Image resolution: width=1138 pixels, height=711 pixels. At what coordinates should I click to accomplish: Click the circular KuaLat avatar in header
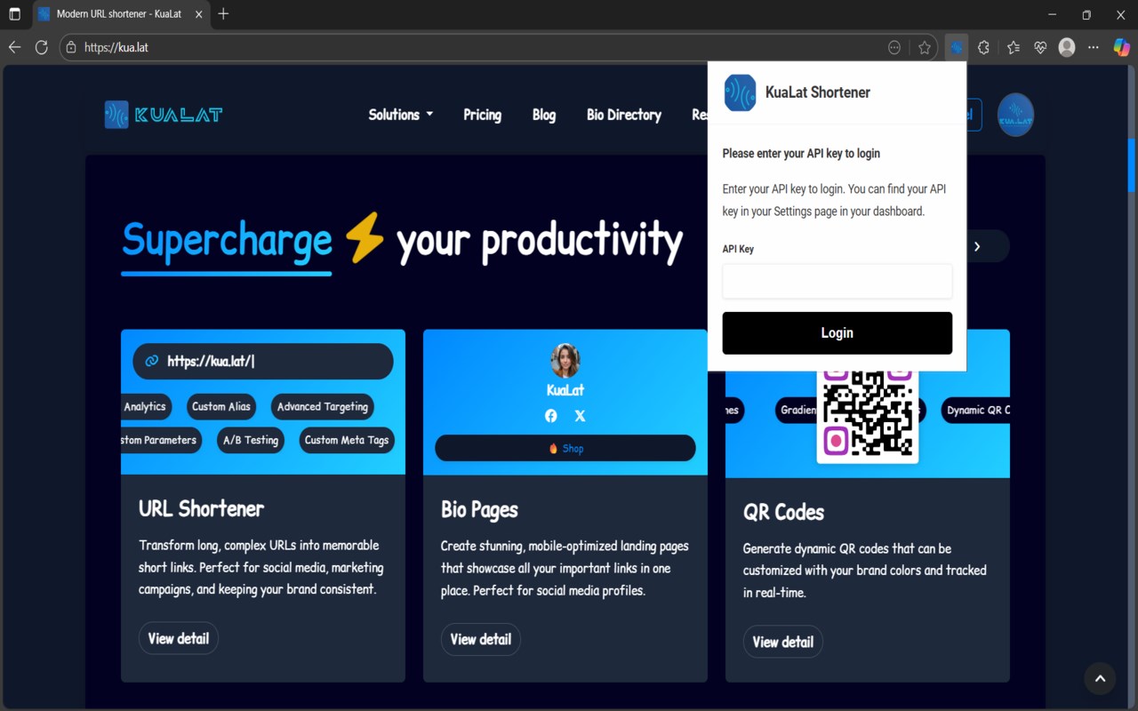[x=1015, y=115]
